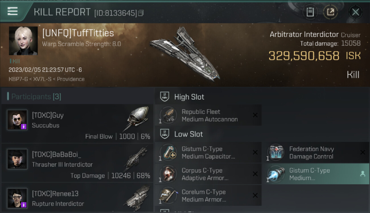Click Federation Navy Damage Control icon

276,152
